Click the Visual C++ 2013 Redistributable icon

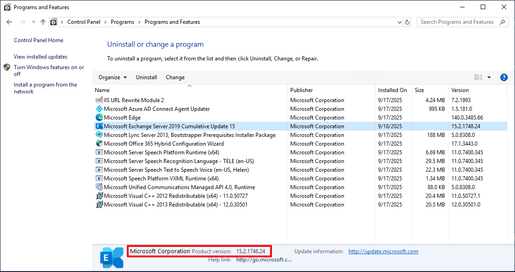[x=99, y=205]
